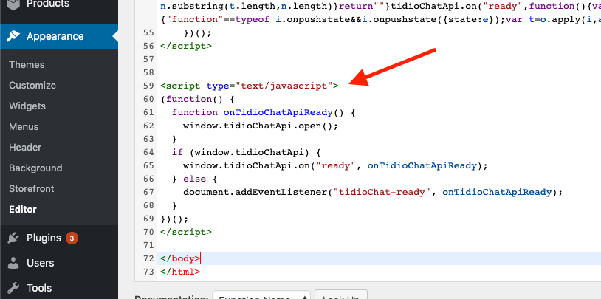Click the Tools wrench icon
Viewport: 601px width, 299px height.
[13, 288]
